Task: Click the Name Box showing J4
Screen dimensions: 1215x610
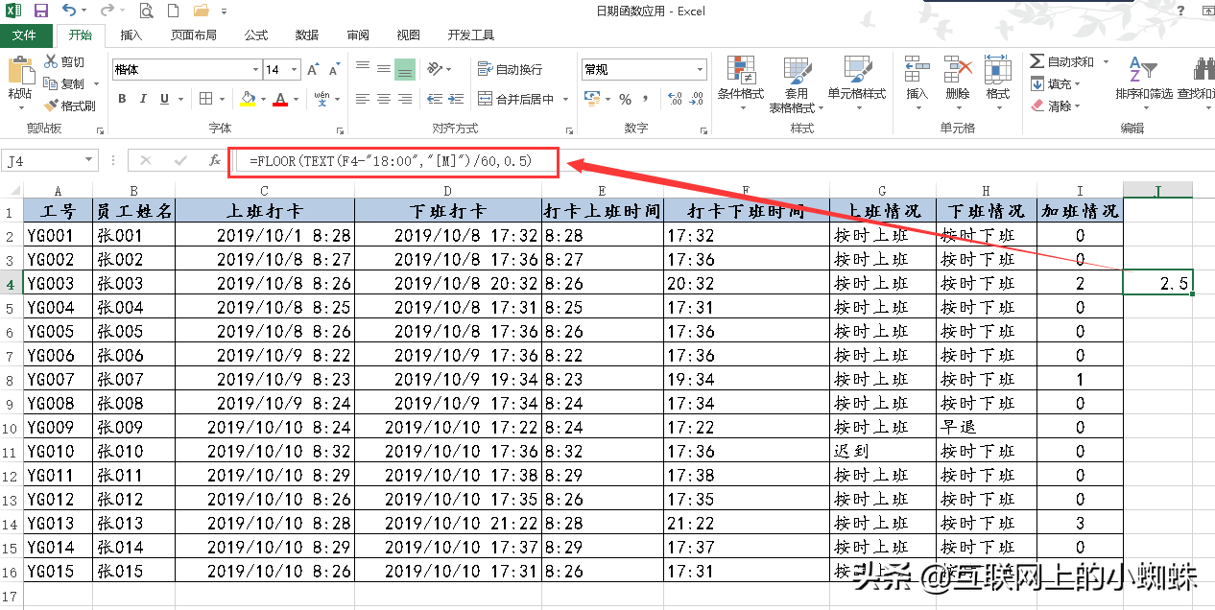Action: [x=42, y=161]
